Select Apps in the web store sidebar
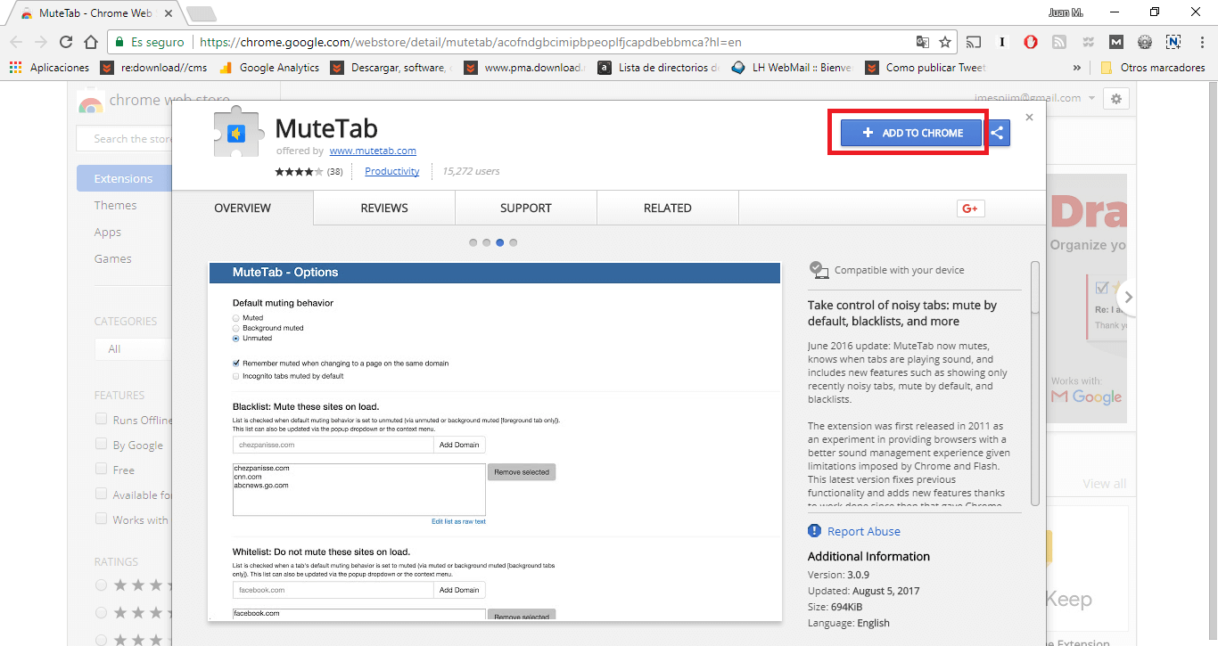Image resolution: width=1218 pixels, height=646 pixels. [x=108, y=232]
